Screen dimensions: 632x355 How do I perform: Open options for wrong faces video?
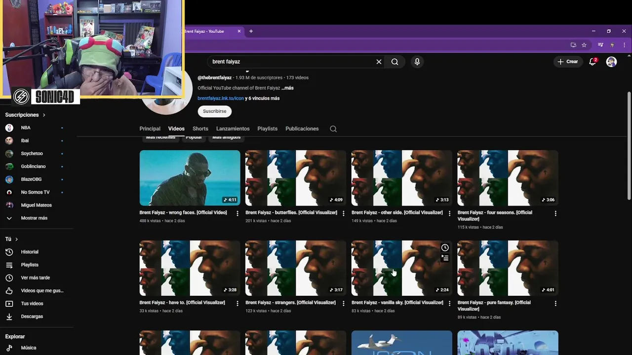(x=237, y=213)
